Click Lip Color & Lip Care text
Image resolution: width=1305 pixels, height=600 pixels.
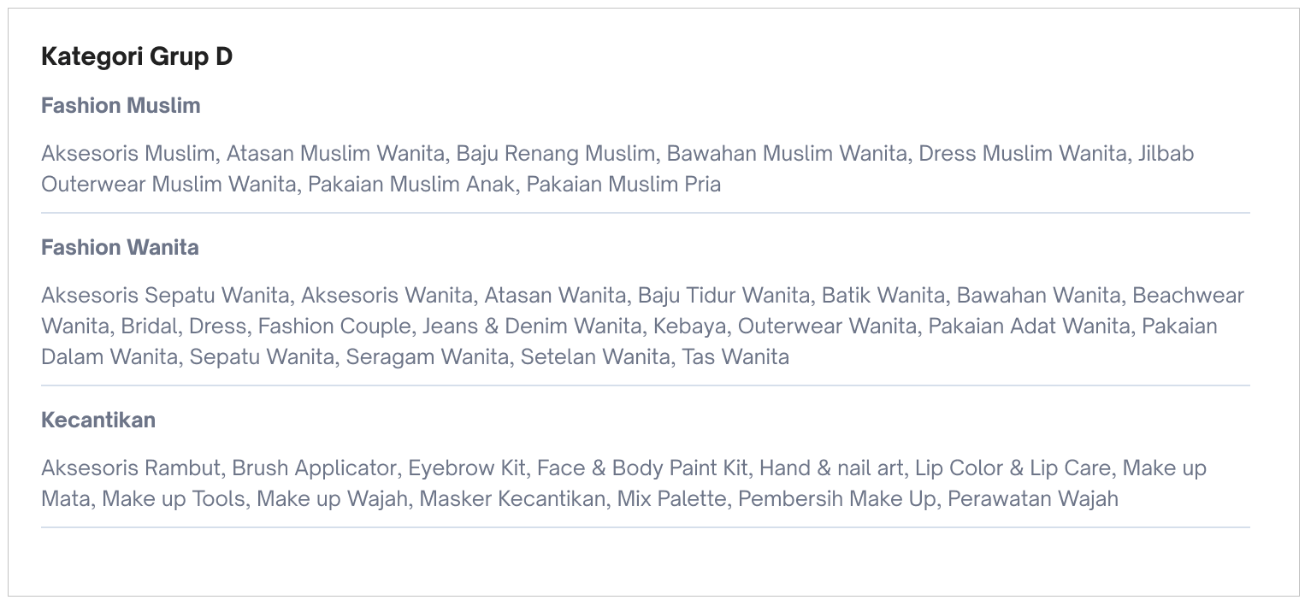pyautogui.click(x=1013, y=468)
